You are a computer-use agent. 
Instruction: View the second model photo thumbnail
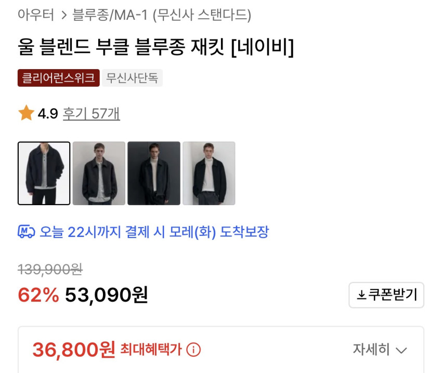coord(99,174)
